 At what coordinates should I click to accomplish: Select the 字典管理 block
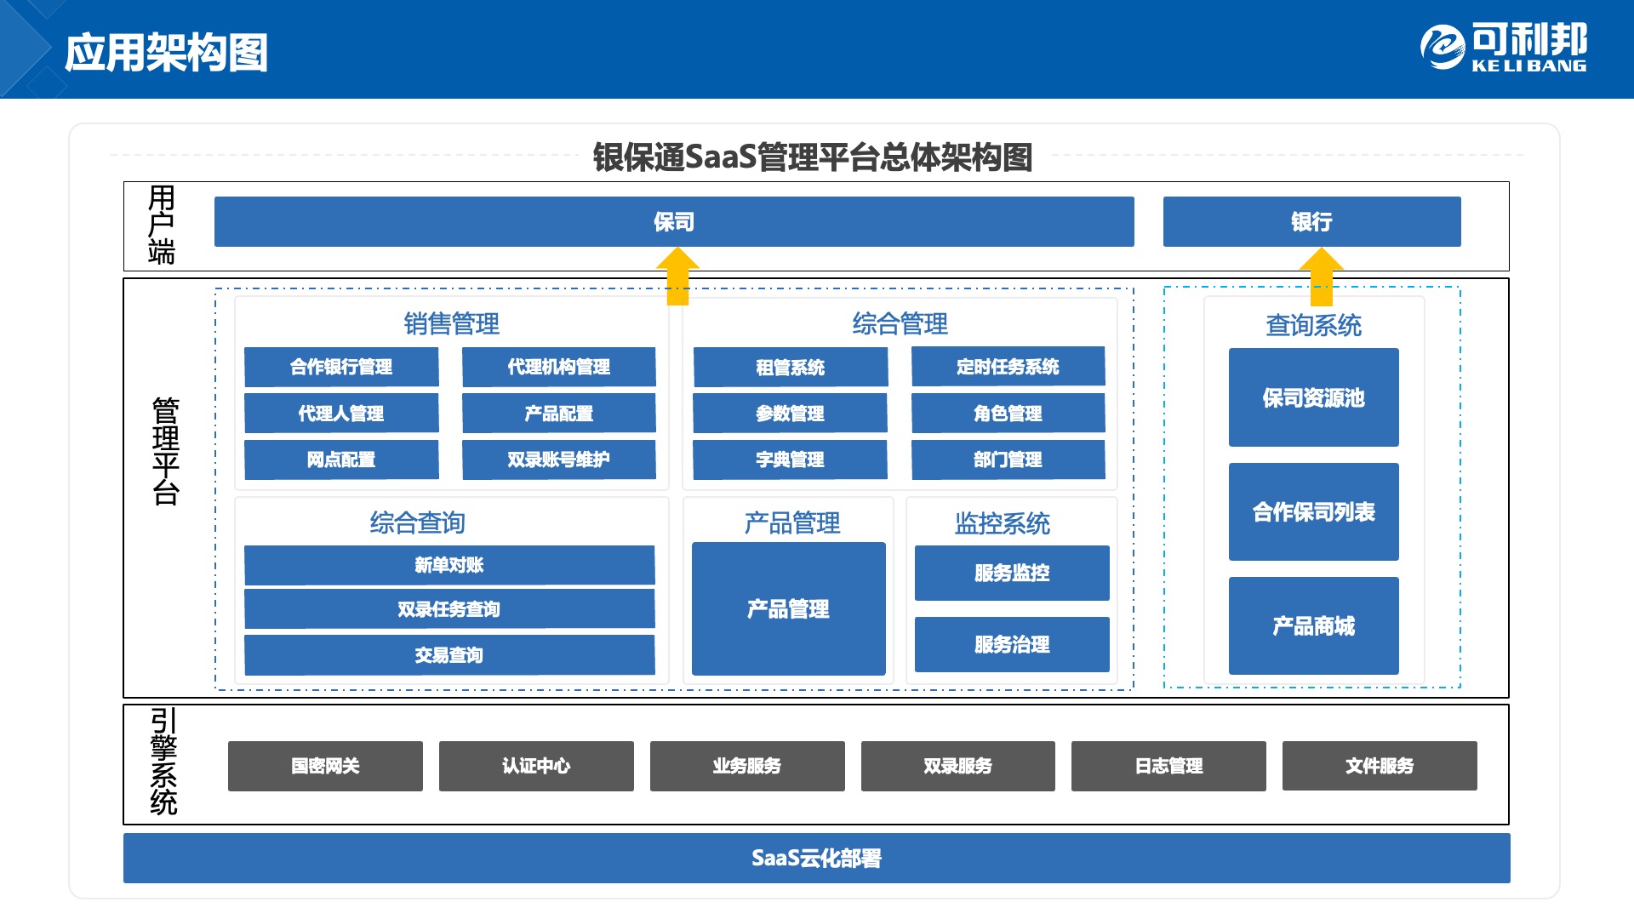[790, 459]
